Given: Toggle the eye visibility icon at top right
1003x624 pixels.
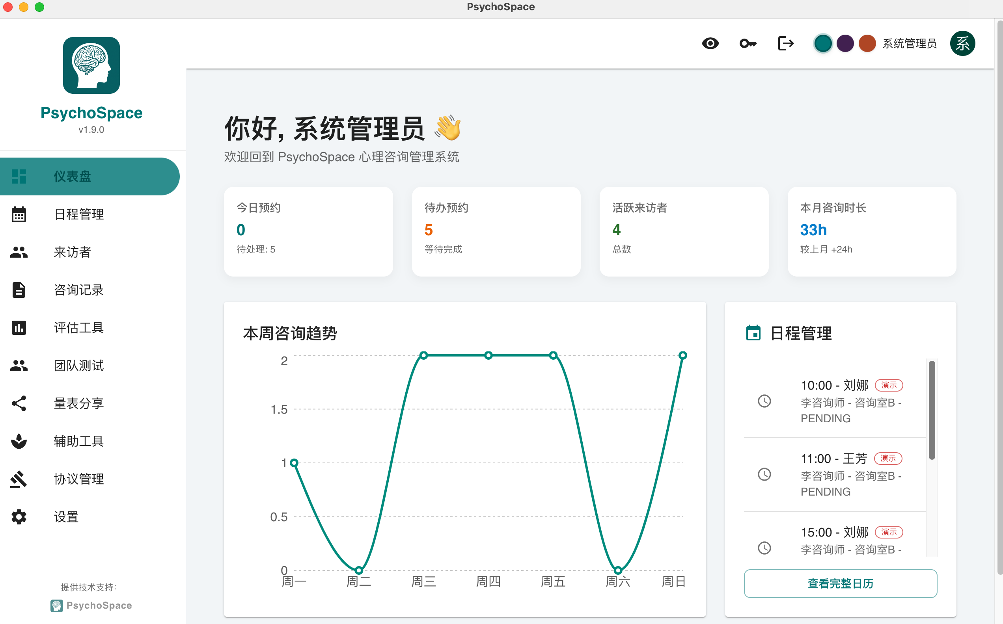Looking at the screenshot, I should coord(710,43).
